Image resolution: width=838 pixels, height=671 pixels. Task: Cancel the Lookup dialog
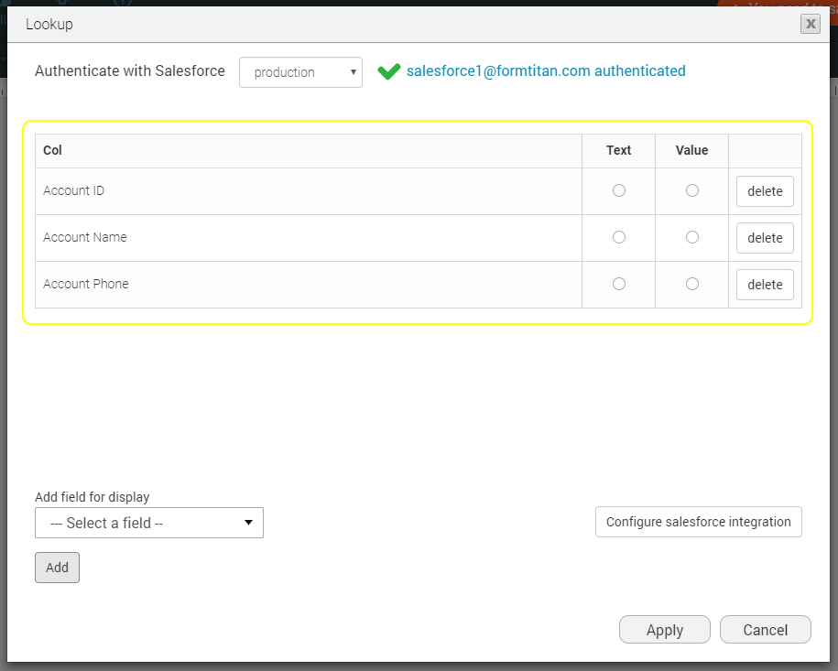pos(765,630)
